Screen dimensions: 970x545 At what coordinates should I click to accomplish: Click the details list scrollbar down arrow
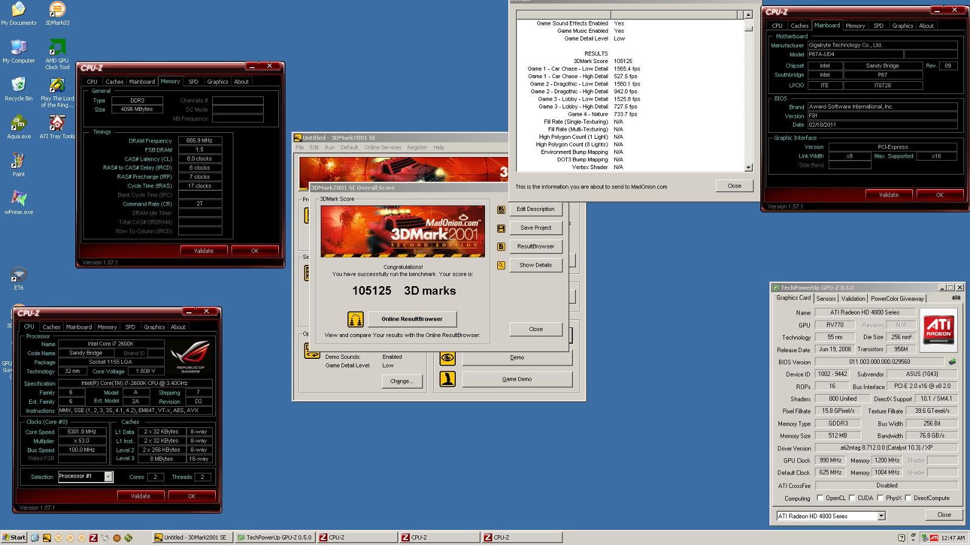click(x=748, y=168)
